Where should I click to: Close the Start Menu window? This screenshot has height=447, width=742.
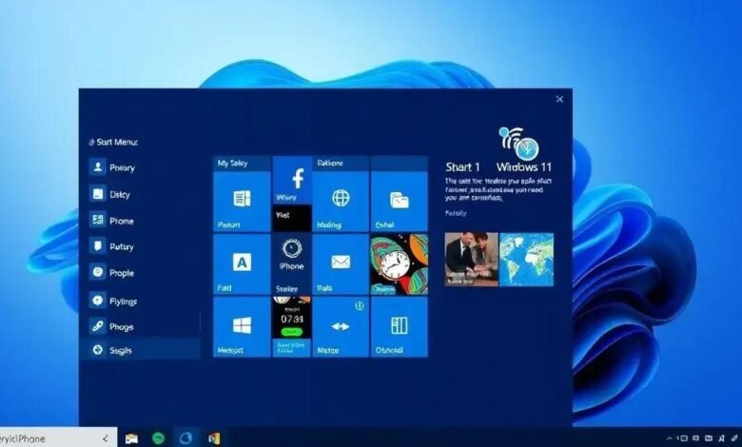pyautogui.click(x=559, y=99)
